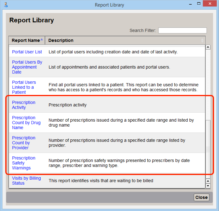Click description 'This report identifies visits that are waiting'
The image size is (219, 211).
(101, 181)
